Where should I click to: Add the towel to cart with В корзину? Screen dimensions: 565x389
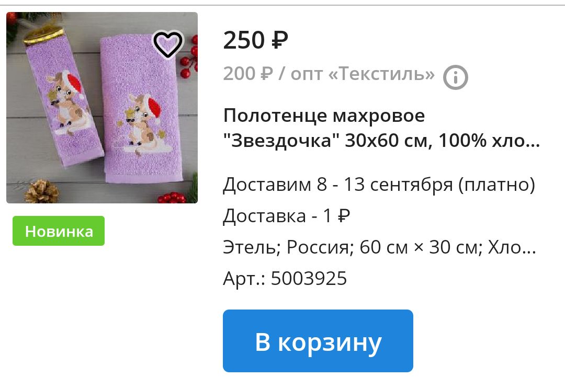(318, 341)
